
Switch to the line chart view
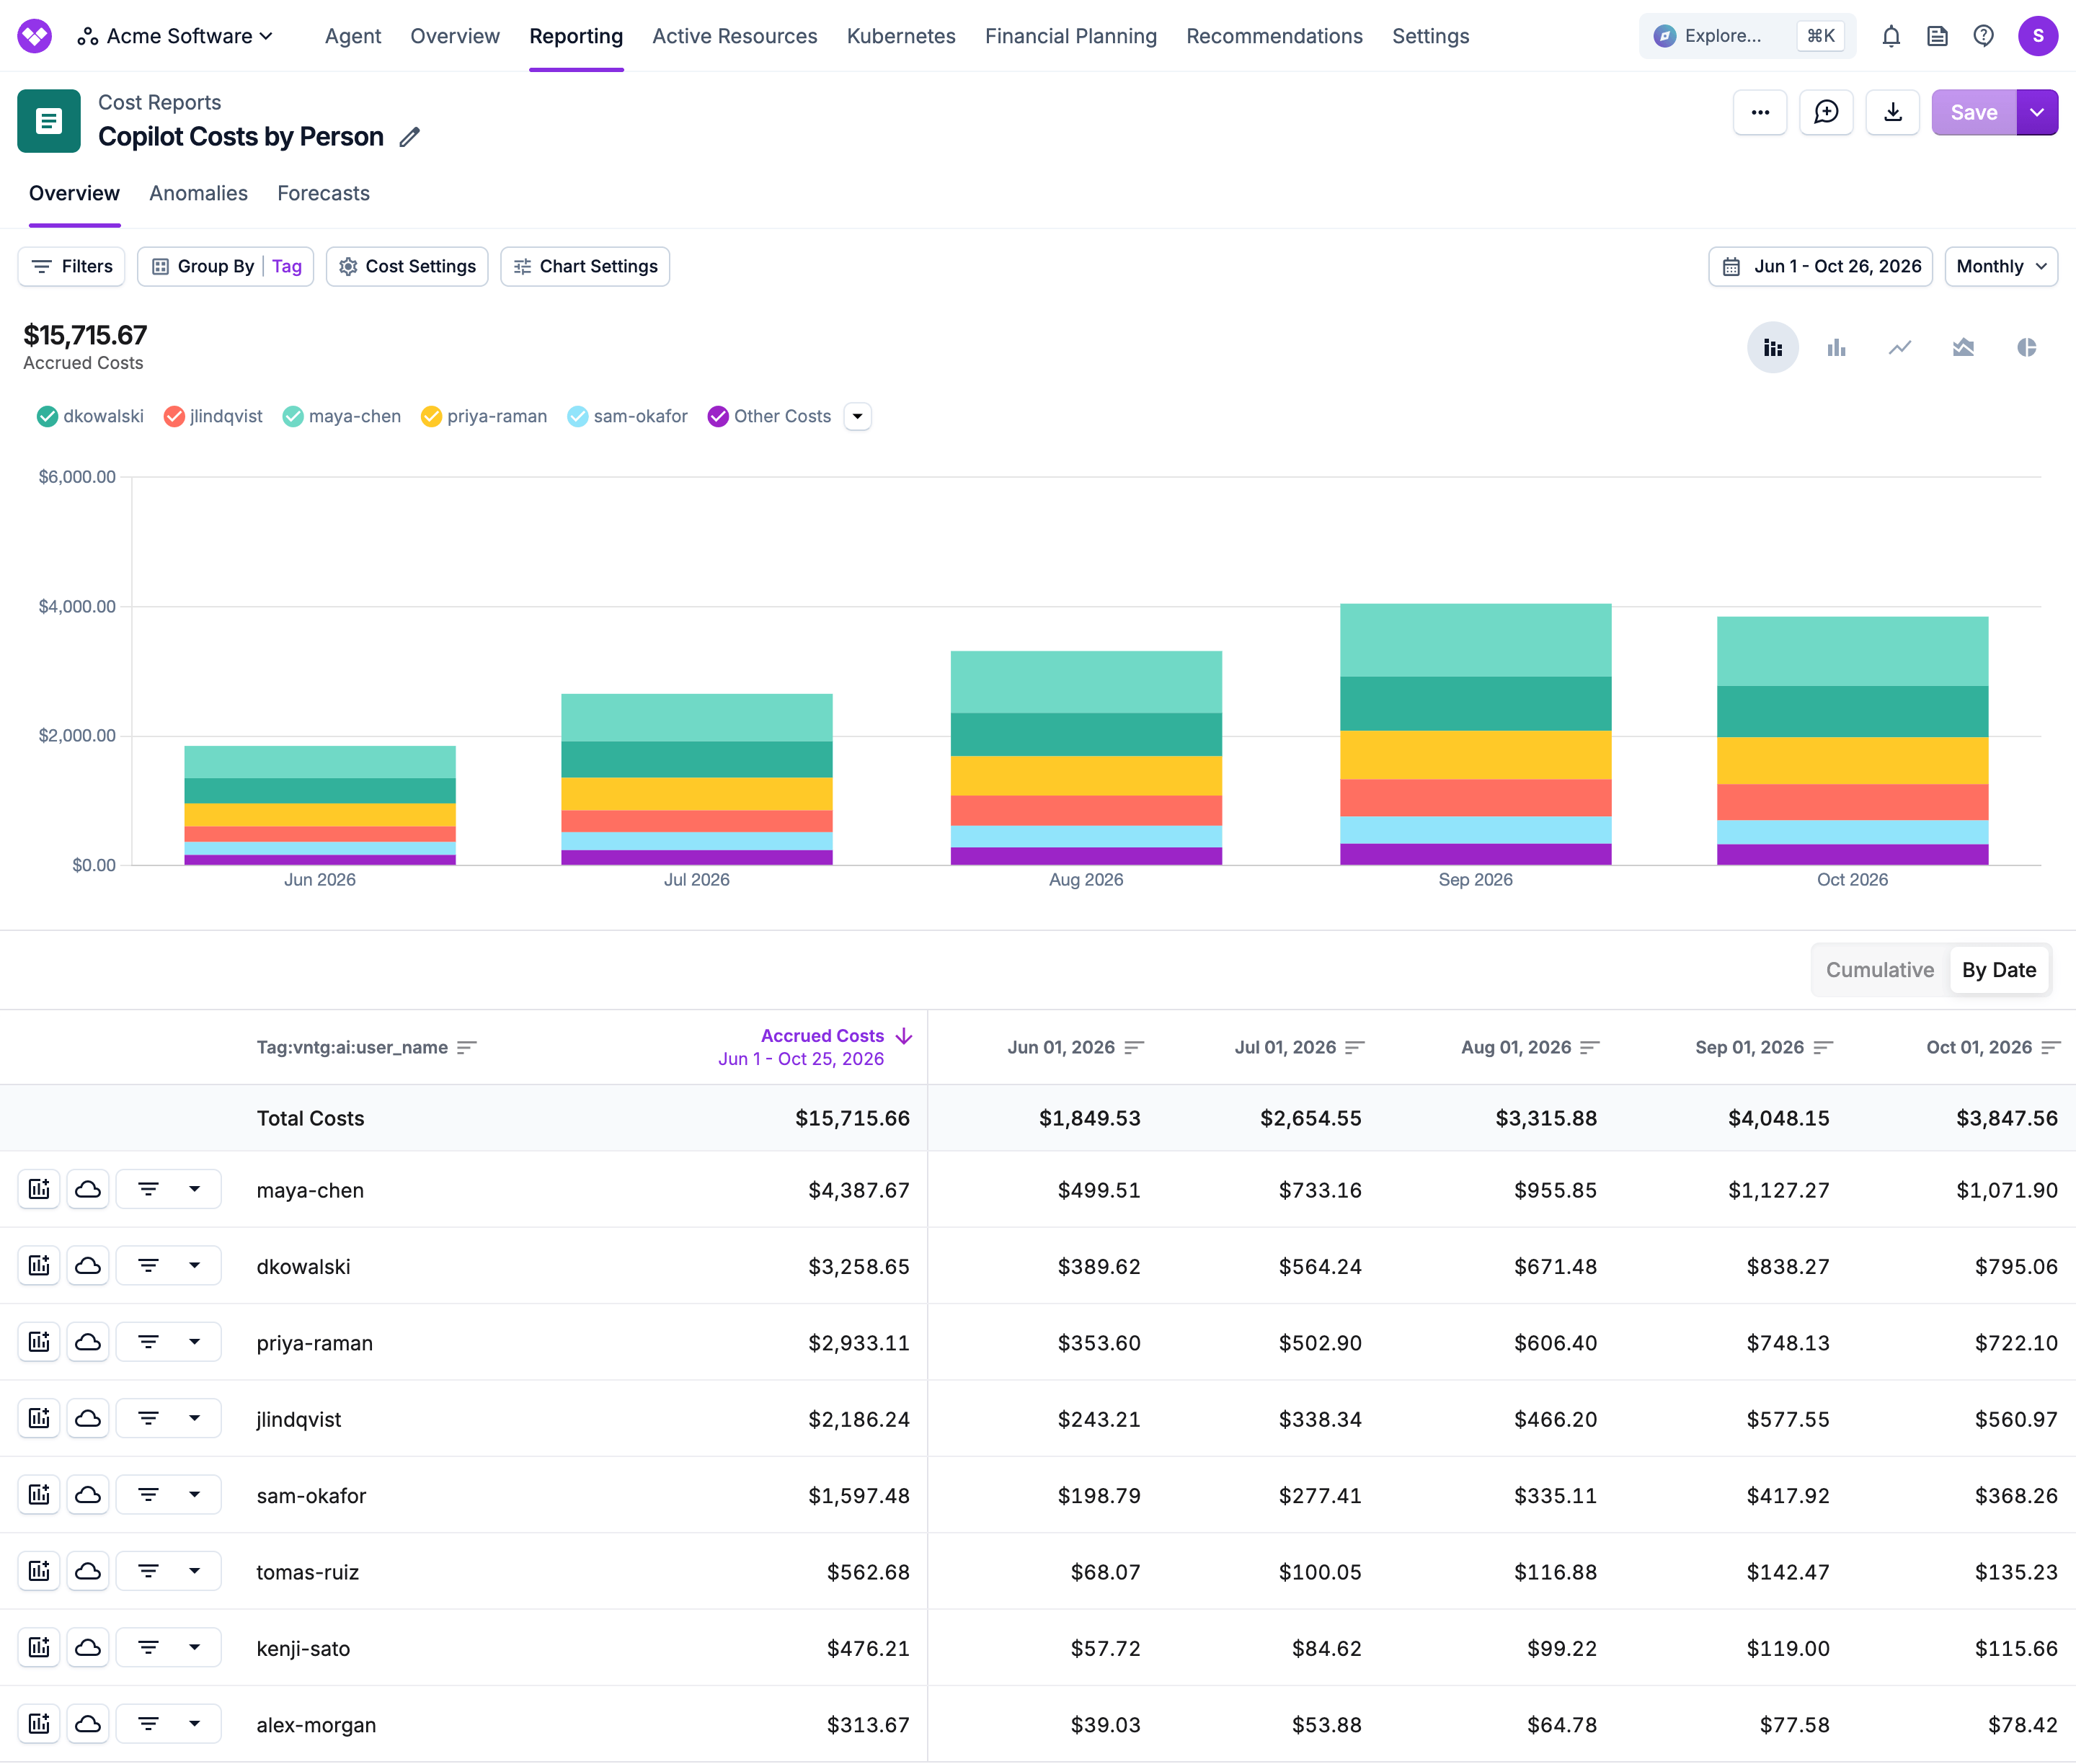point(1899,347)
